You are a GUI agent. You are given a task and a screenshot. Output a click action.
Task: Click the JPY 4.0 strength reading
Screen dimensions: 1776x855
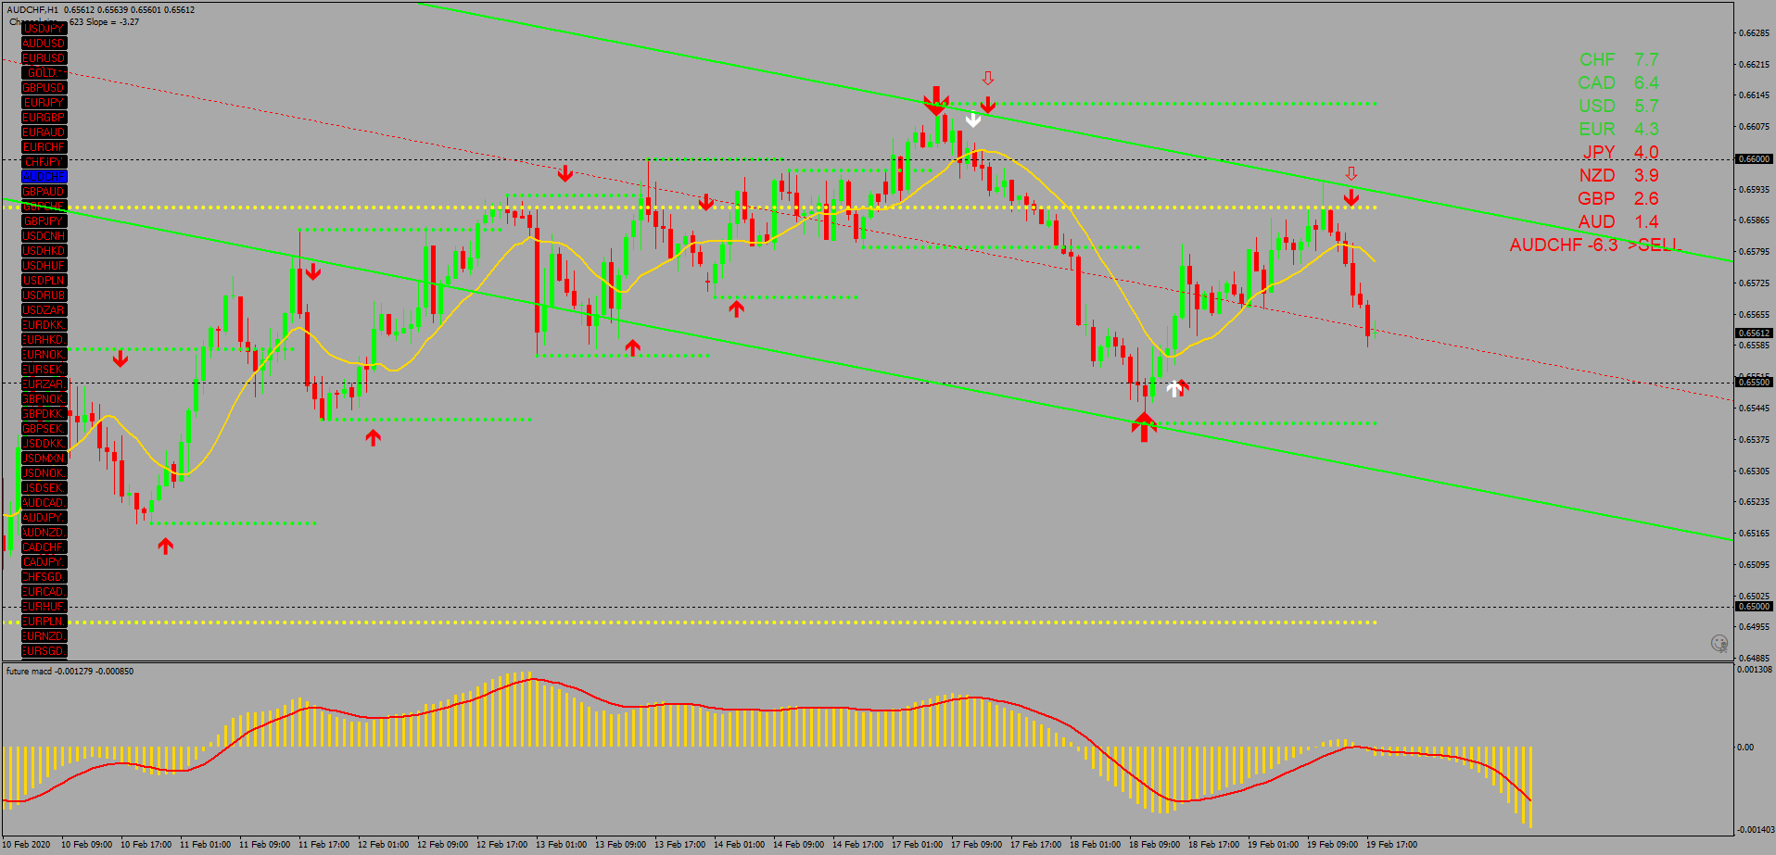click(x=1620, y=152)
